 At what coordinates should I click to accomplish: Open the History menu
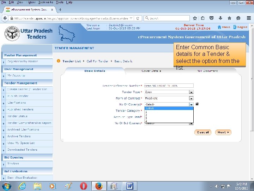coord(31,2)
